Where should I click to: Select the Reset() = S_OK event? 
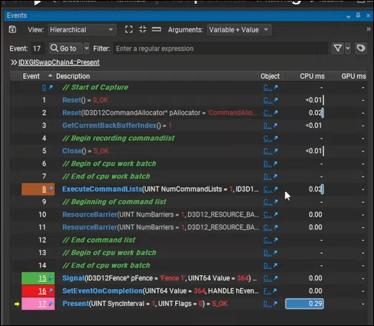[x=85, y=100]
